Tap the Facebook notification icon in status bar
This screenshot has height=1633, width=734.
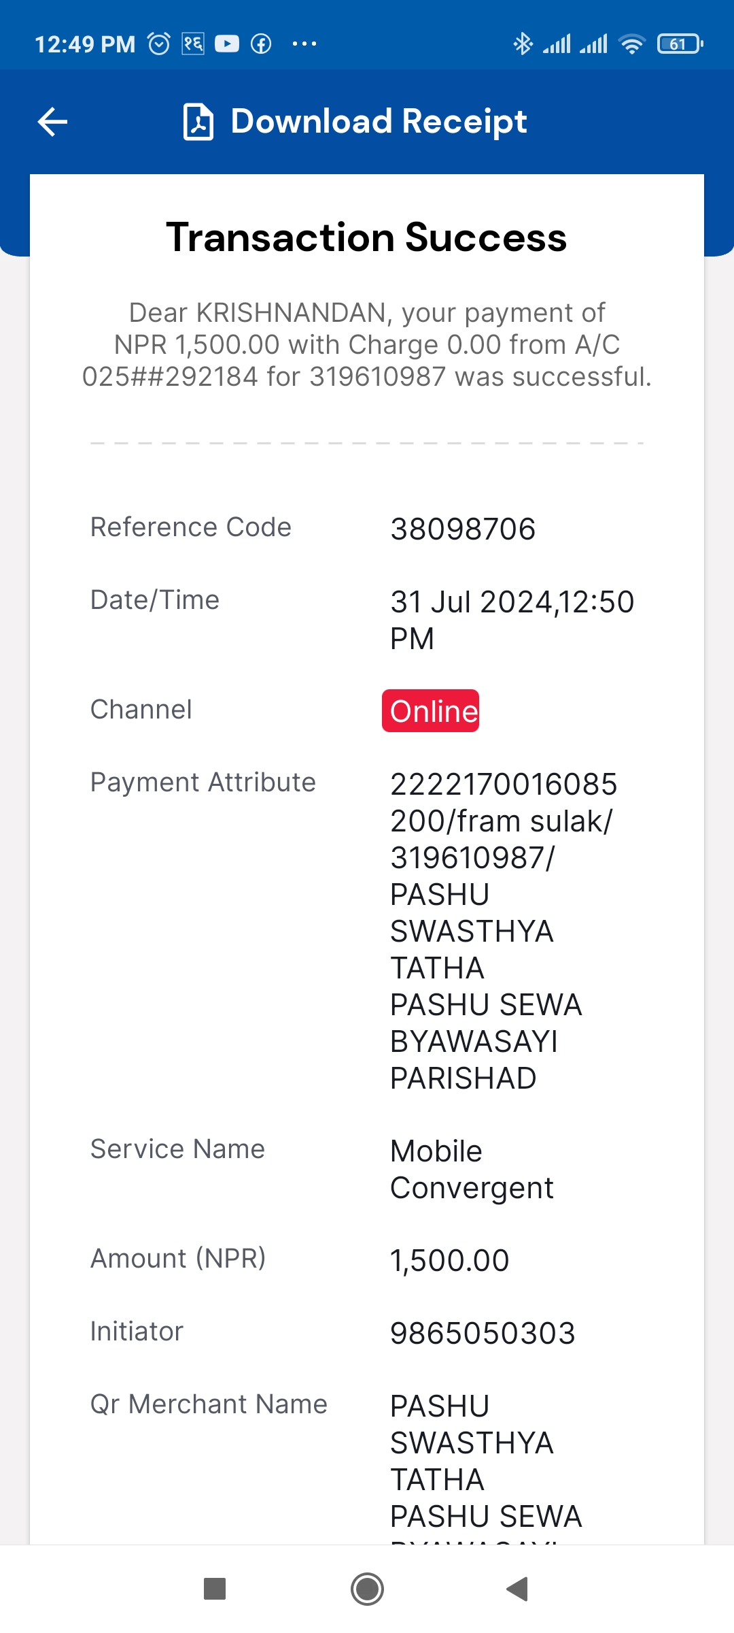point(262,44)
